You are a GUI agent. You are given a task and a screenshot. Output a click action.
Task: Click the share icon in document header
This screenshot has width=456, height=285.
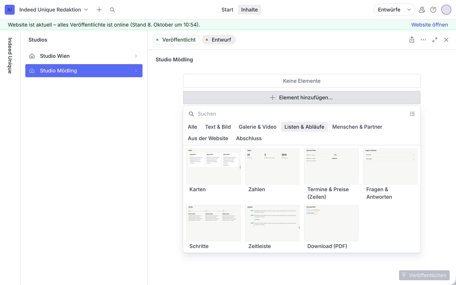tap(412, 40)
